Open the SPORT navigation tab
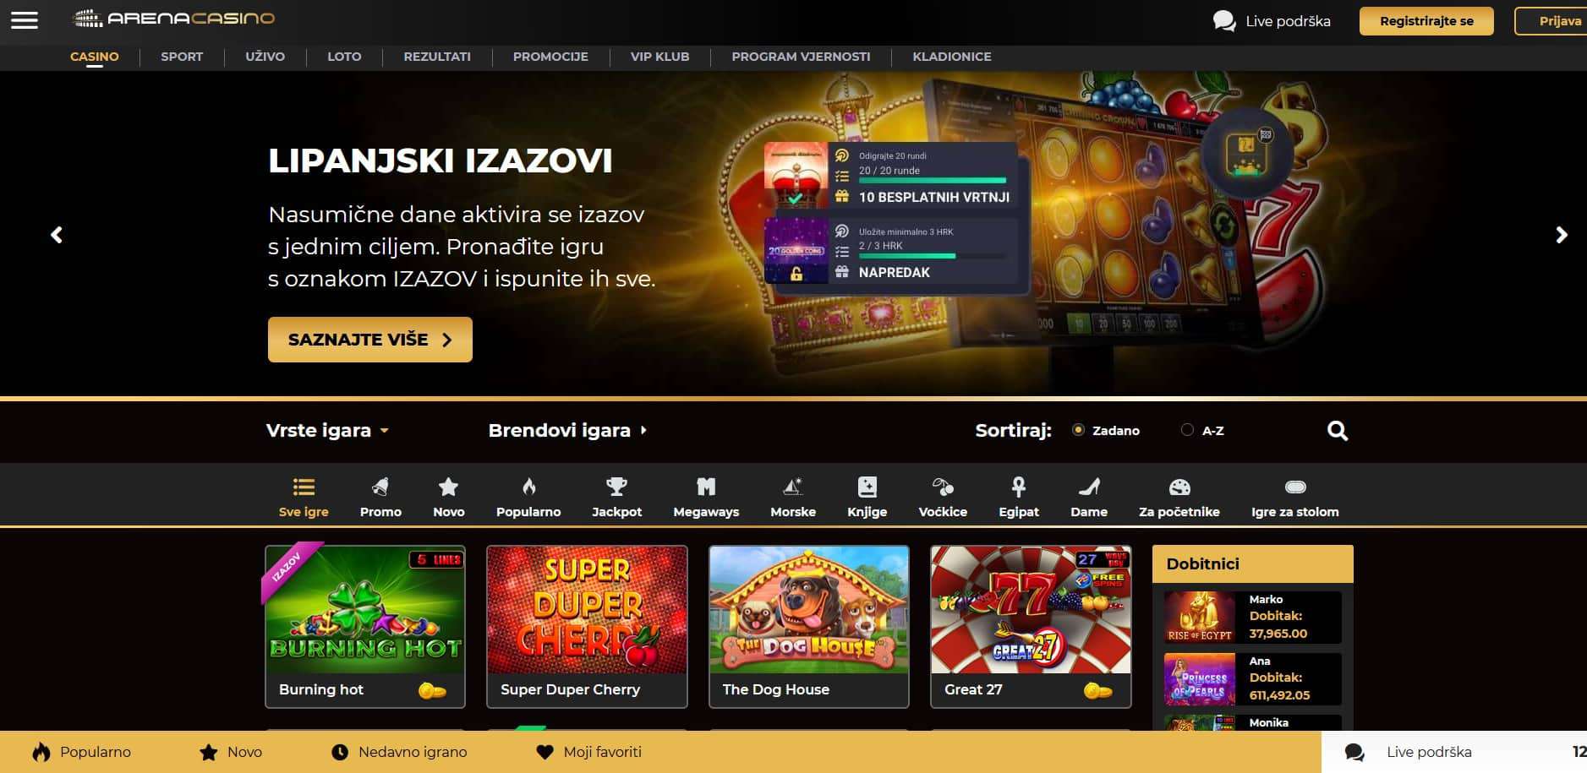The image size is (1587, 773). pyautogui.click(x=182, y=57)
